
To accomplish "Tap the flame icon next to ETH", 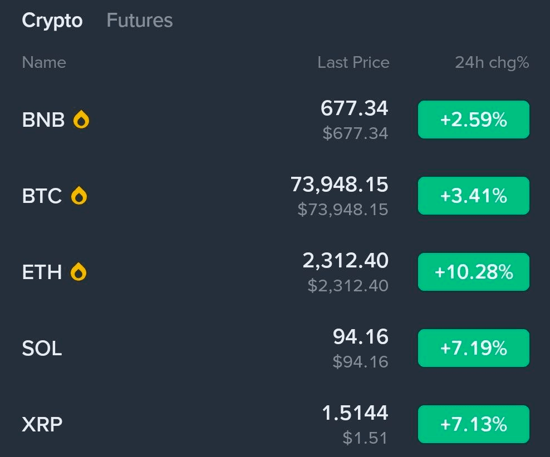I will (x=79, y=272).
